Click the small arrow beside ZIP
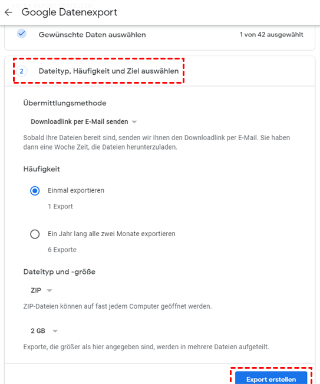Screen dimensions: 320x384 click(50, 290)
